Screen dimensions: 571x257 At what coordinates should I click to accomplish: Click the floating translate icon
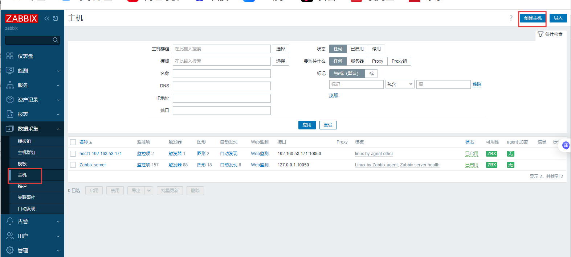(566, 145)
